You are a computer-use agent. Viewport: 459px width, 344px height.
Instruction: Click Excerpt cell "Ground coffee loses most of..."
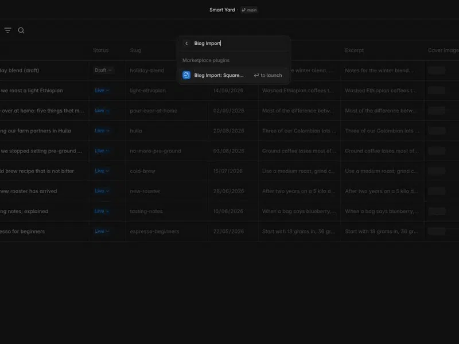[382, 151]
